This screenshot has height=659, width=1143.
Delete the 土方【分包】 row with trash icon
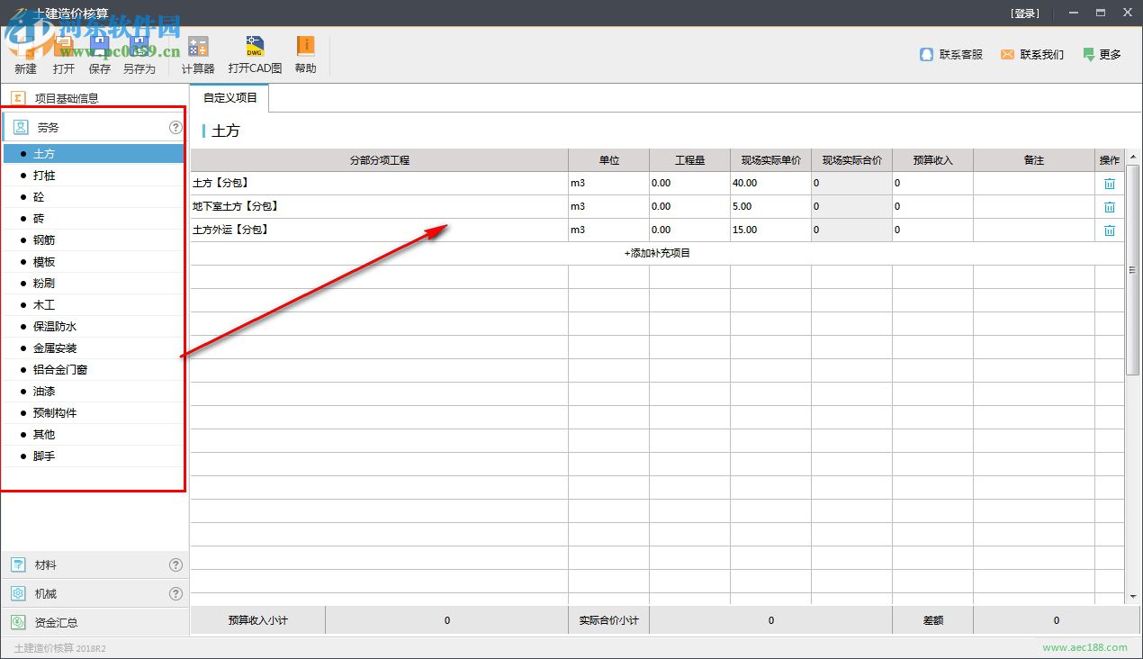pyautogui.click(x=1109, y=184)
